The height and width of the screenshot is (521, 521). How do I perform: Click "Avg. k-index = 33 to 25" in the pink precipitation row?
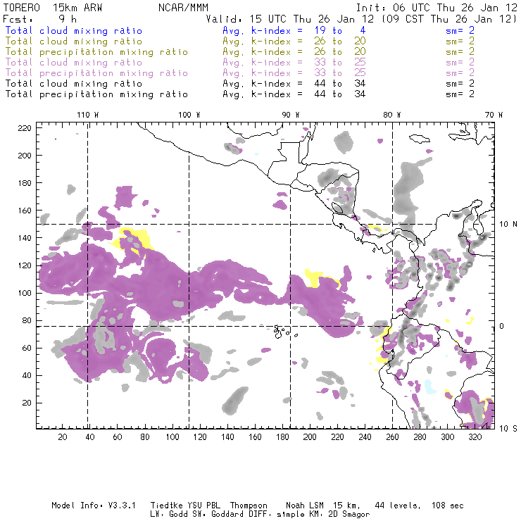[294, 73]
